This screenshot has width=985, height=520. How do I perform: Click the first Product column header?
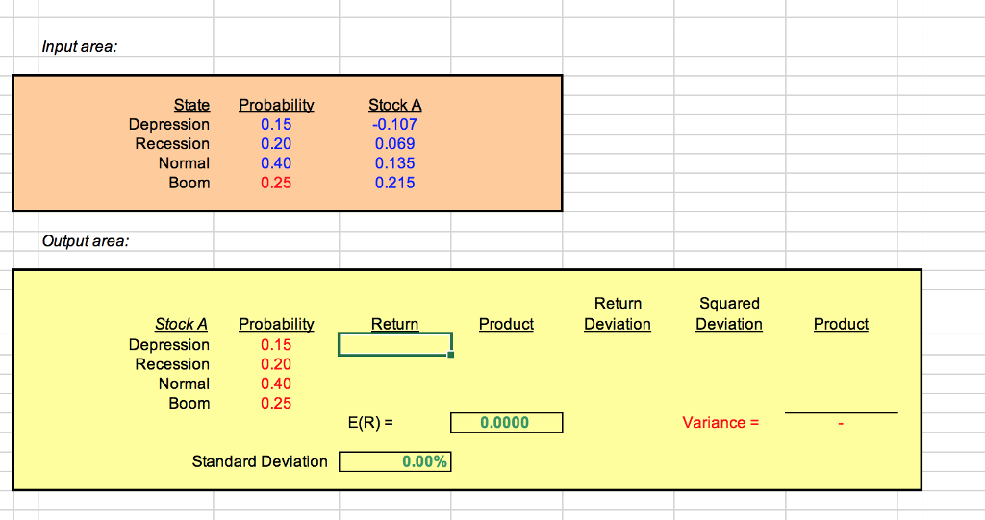coord(506,324)
